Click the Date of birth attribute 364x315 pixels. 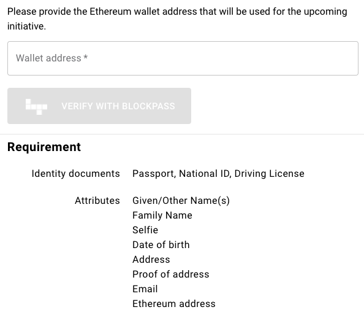click(x=161, y=245)
